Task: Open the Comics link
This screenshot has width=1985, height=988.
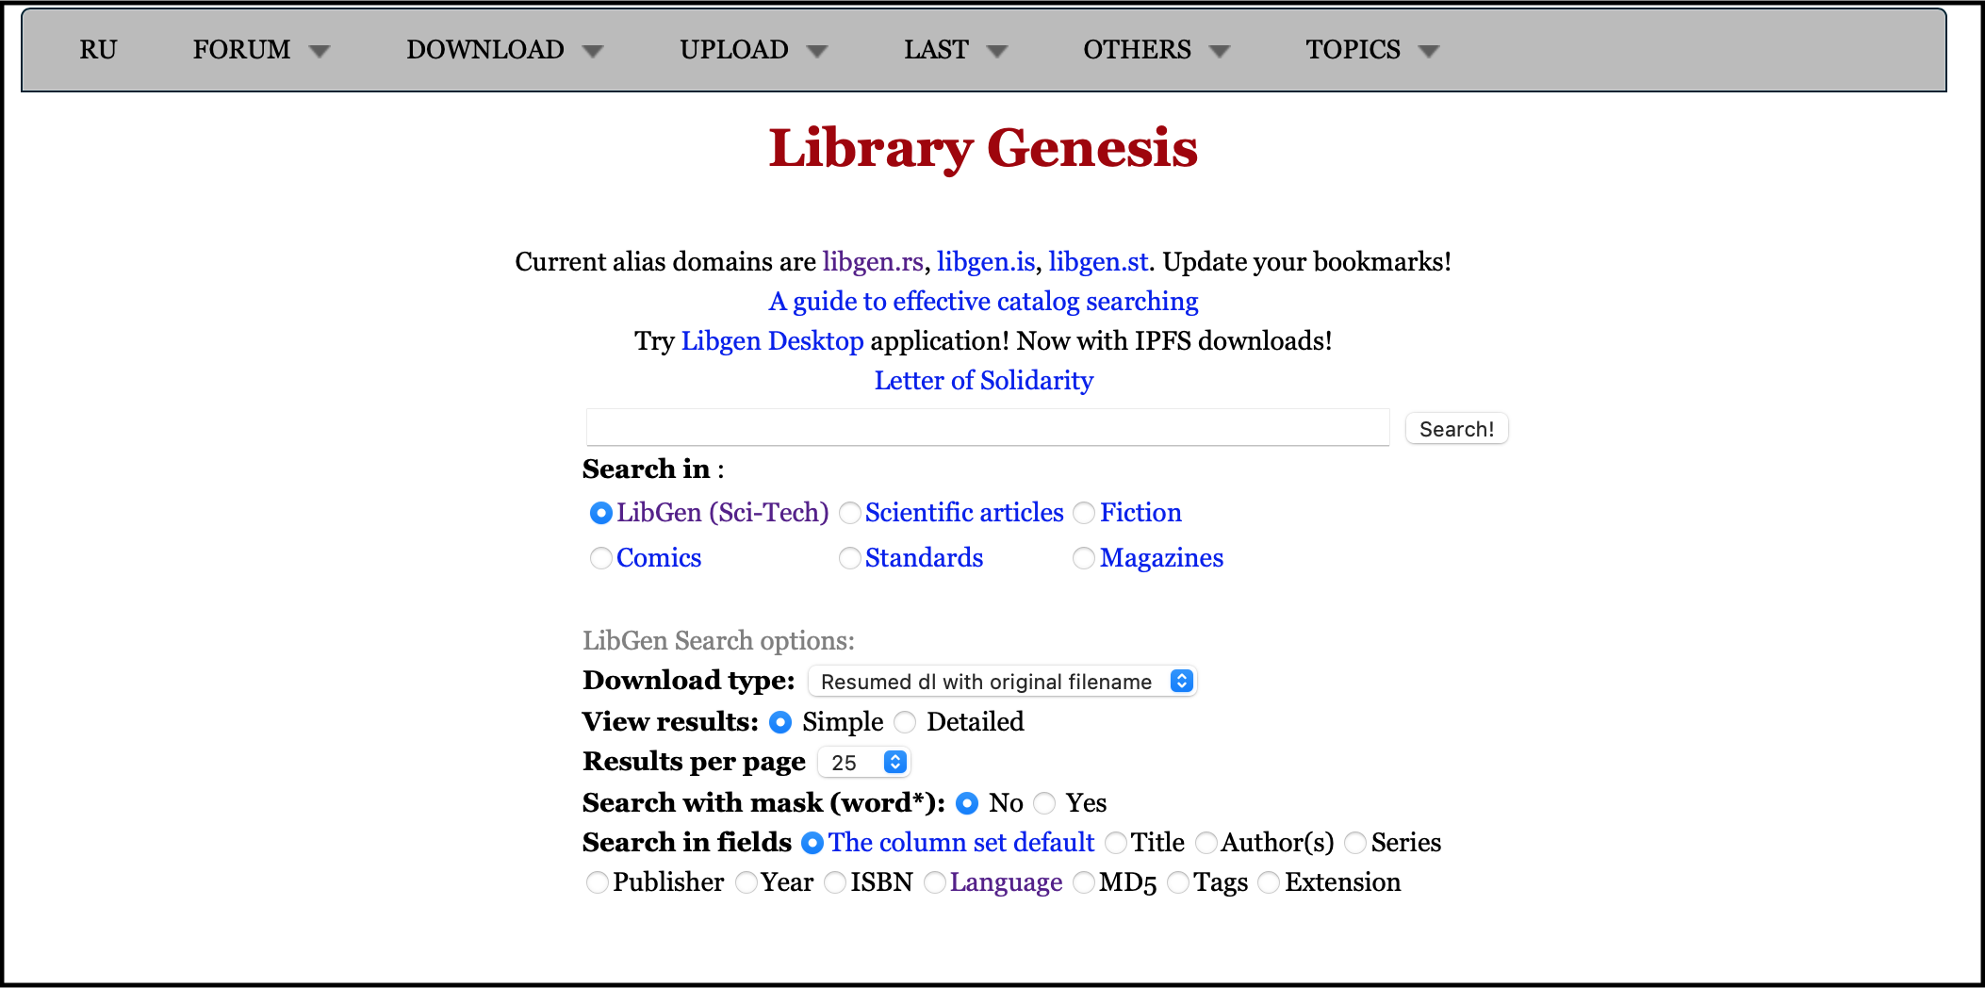Action: click(659, 557)
